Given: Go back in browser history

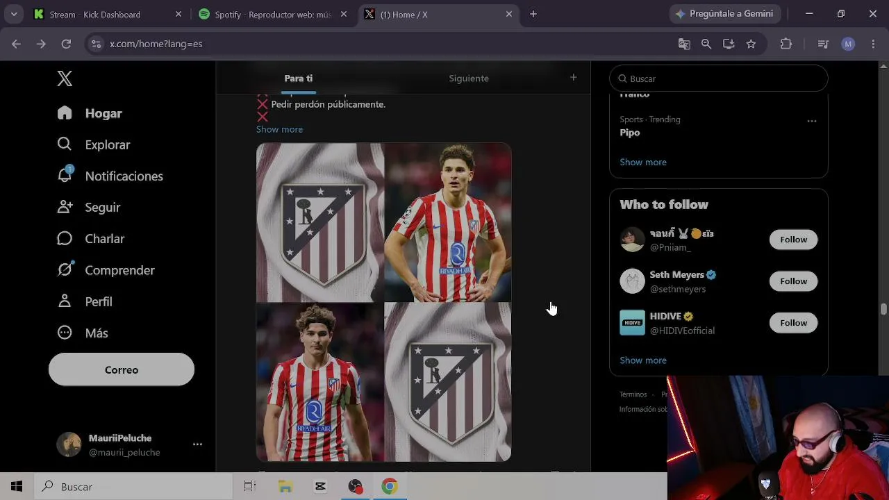Looking at the screenshot, I should click(16, 44).
